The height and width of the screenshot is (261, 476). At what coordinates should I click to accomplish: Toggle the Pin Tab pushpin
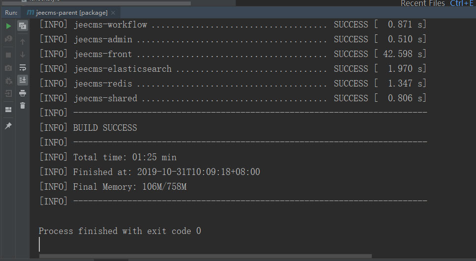8,126
